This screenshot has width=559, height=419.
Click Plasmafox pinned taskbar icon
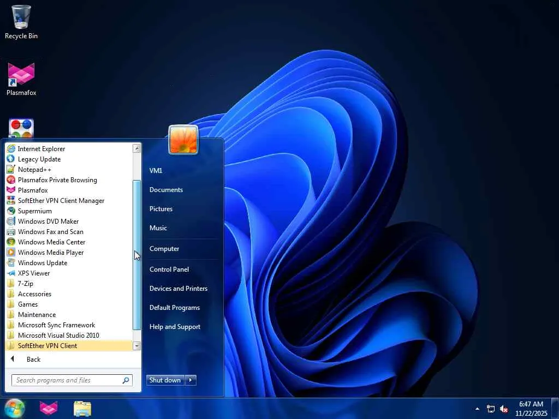49,408
